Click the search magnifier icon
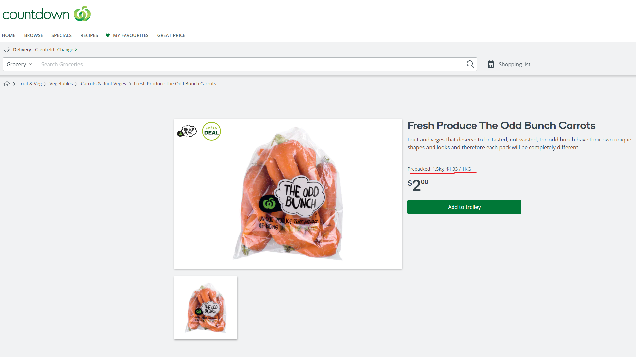 pyautogui.click(x=470, y=64)
